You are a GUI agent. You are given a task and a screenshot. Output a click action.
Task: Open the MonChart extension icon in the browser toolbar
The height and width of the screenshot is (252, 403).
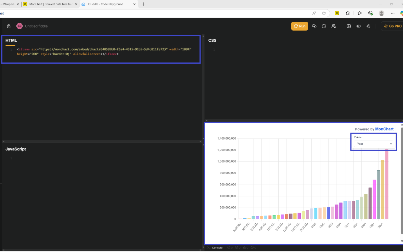[337, 13]
